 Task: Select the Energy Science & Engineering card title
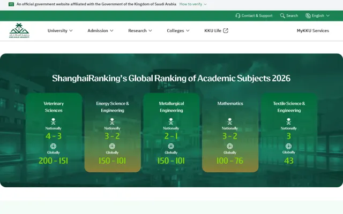coord(113,107)
